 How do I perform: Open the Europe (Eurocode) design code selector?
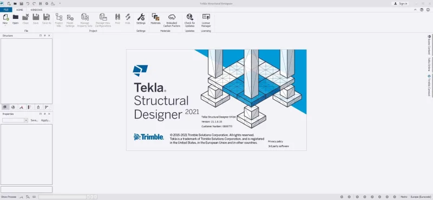(420, 197)
